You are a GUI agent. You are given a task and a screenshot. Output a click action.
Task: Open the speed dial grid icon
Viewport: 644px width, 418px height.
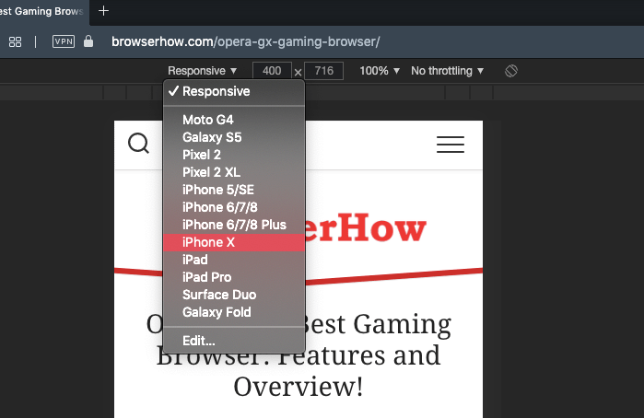click(15, 41)
